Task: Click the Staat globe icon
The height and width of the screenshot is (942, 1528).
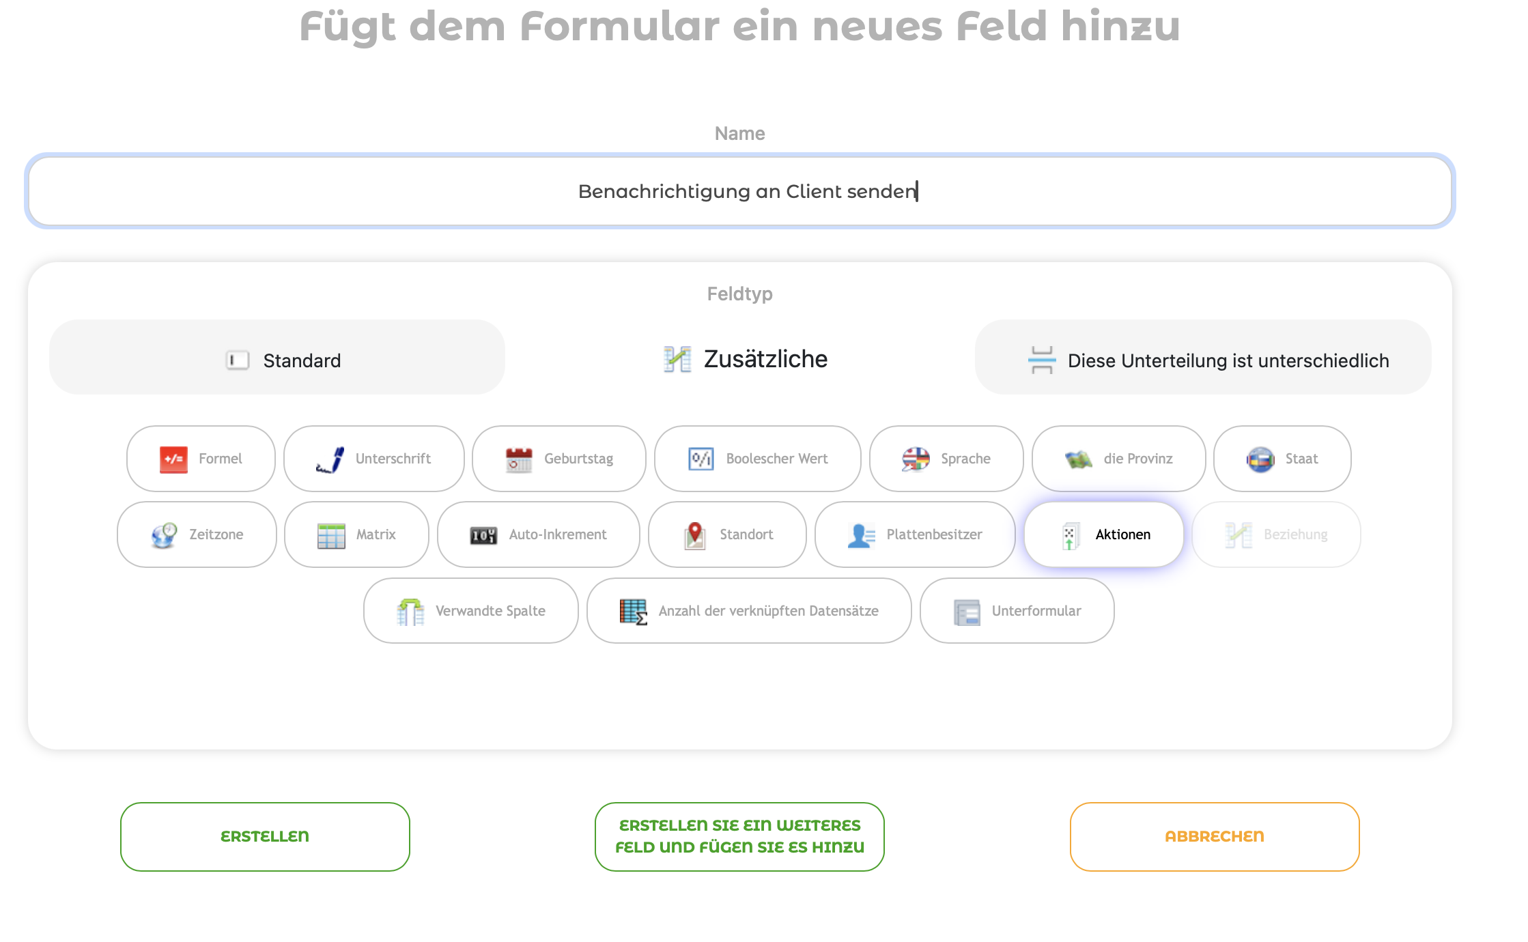Action: click(1260, 459)
